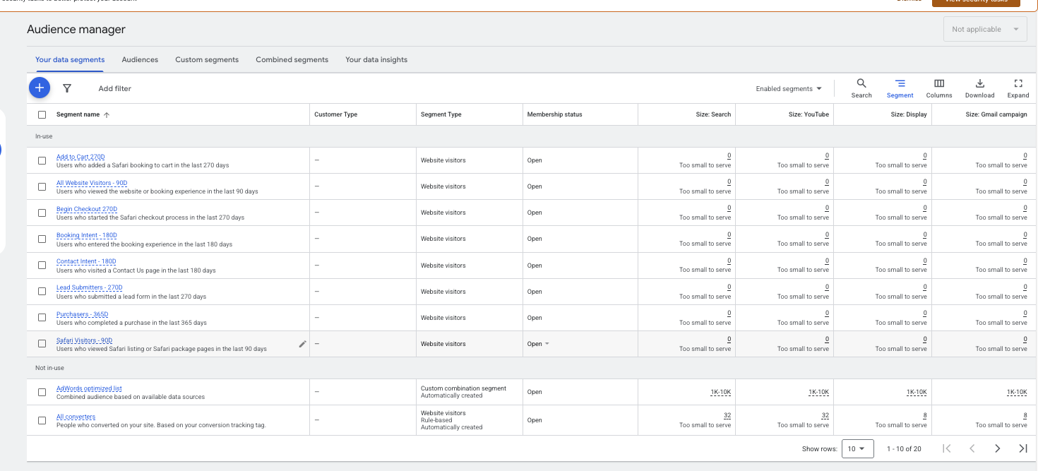Open the Lead Submitters - 270D segment
This screenshot has height=471, width=1038.
[90, 287]
